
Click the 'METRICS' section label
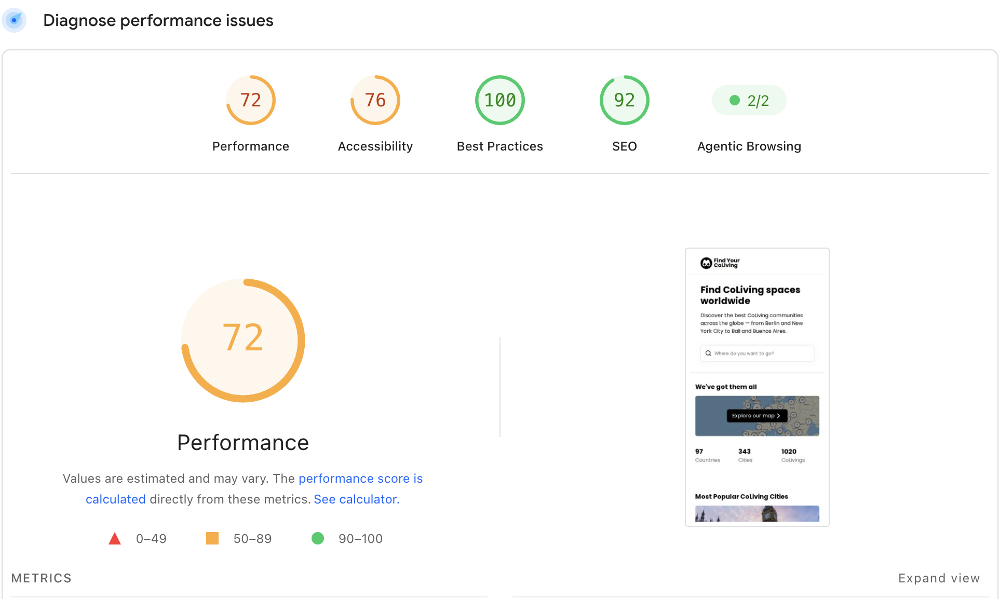pyautogui.click(x=42, y=578)
